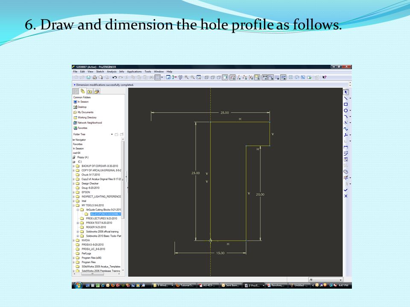Expand the BACKUP OF CORSAIR folder node
The height and width of the screenshot is (307, 410).
[74, 166]
